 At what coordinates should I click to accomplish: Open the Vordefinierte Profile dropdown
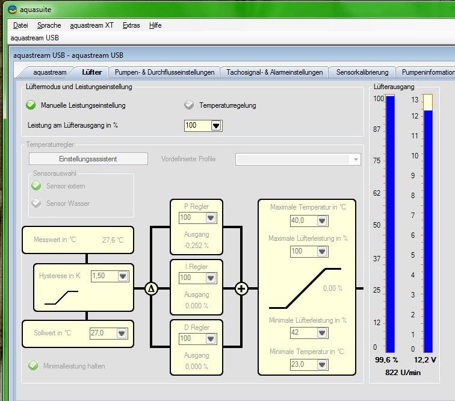point(356,160)
